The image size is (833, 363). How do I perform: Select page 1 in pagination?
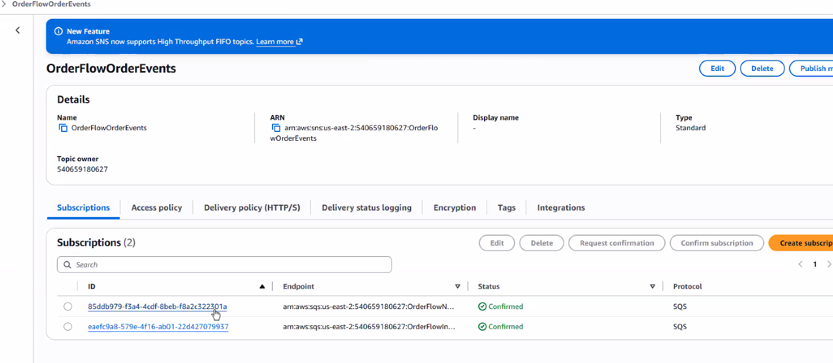[x=815, y=264]
